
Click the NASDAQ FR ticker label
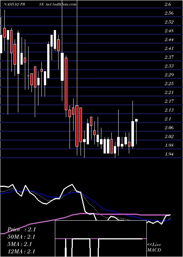[14, 4]
